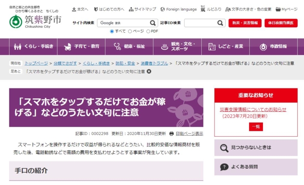Screen dimensions: 304x185
Task: Open 休日夜間当番医 red button
Action: 281,23
